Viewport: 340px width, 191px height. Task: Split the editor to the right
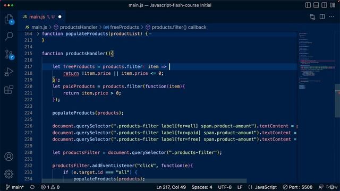point(322,16)
